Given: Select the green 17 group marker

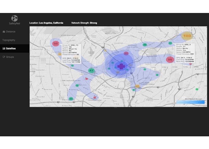Looking at the screenshot, I should pos(170,43).
